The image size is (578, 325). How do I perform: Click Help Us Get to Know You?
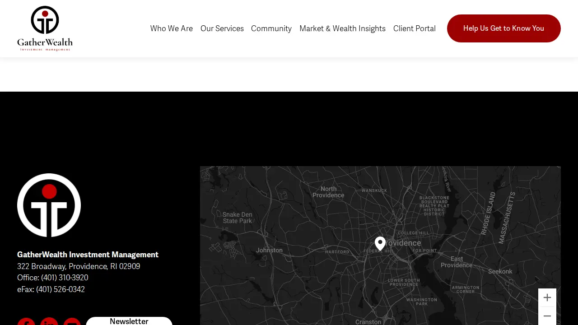504,28
